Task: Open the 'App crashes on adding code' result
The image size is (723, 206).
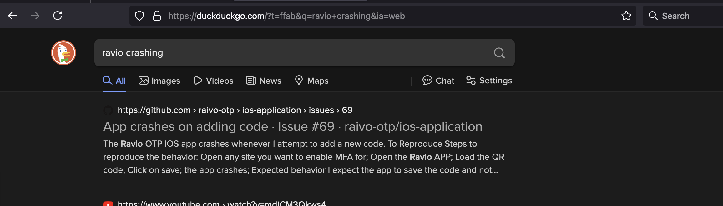Action: 292,127
